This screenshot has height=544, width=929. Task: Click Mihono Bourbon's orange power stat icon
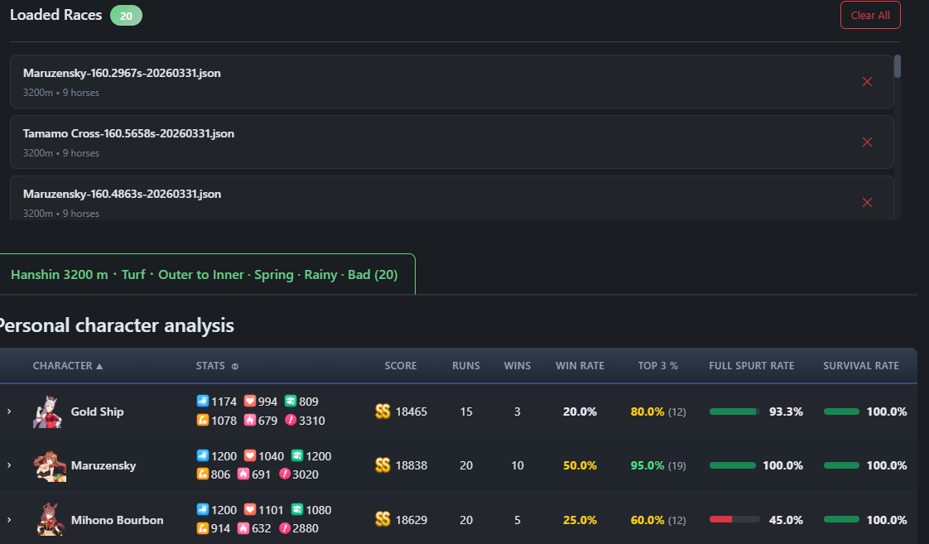point(203,528)
